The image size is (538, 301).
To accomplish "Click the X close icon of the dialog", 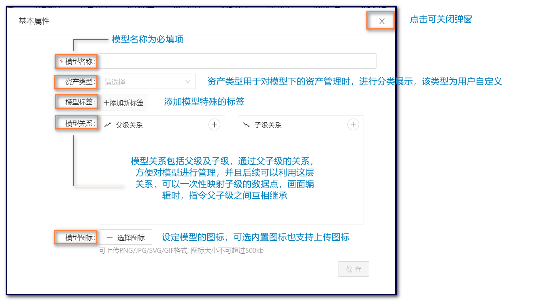I will coord(381,21).
